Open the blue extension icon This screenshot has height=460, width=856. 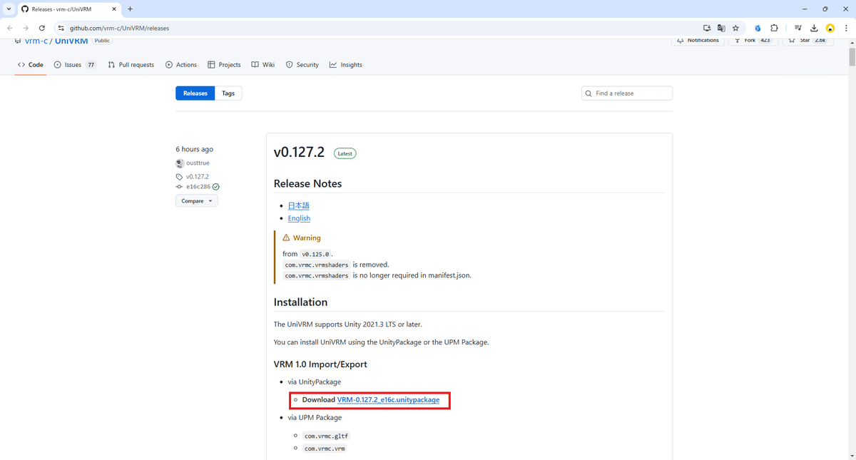pyautogui.click(x=758, y=28)
